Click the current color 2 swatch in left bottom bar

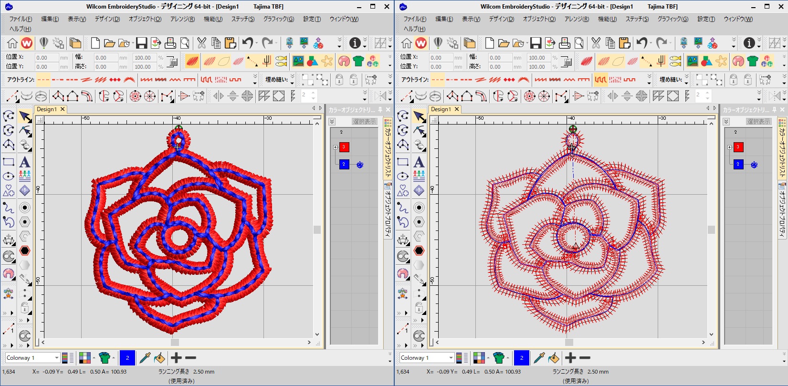pos(127,357)
